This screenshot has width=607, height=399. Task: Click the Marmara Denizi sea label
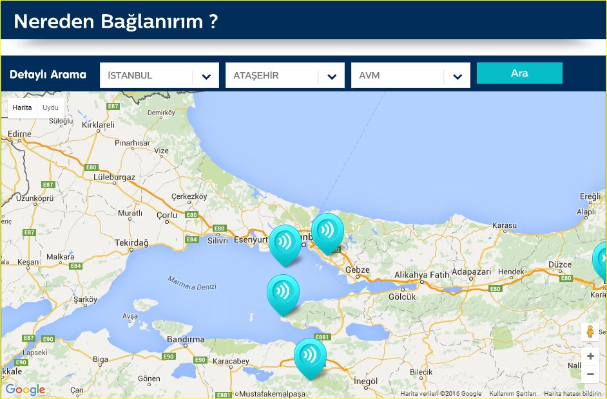[x=192, y=283]
